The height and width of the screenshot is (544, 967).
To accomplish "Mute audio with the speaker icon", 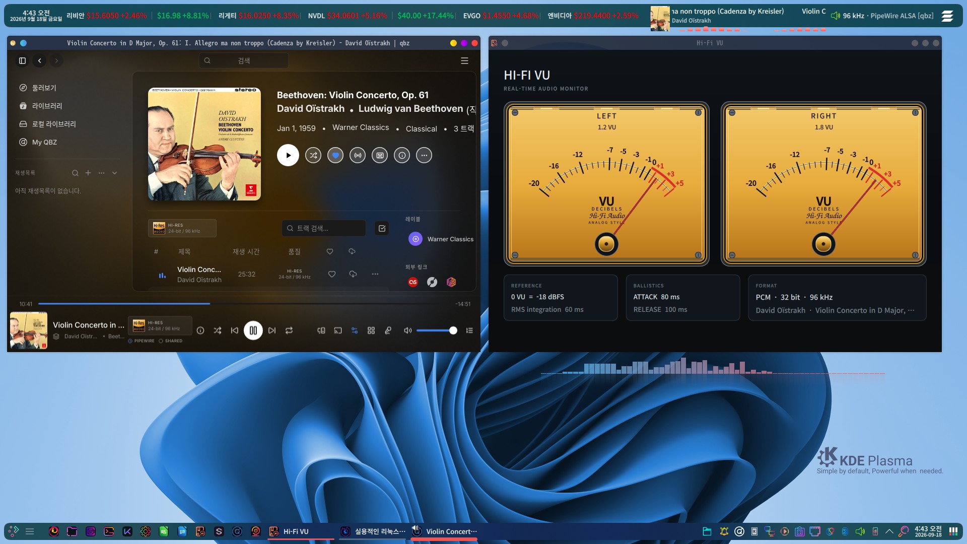I will pyautogui.click(x=407, y=330).
